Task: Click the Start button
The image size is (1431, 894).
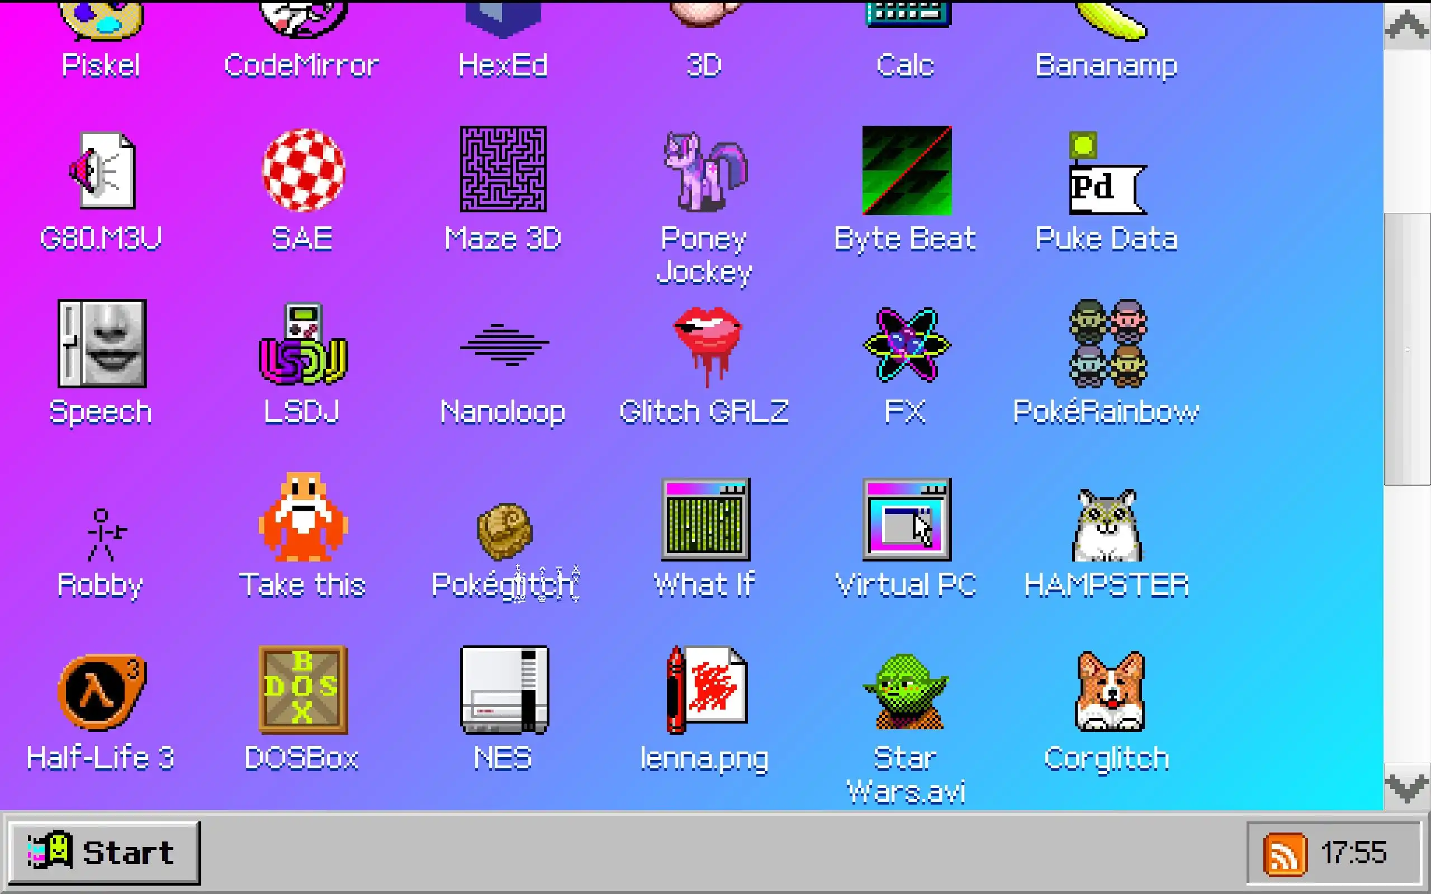Action: tap(104, 852)
